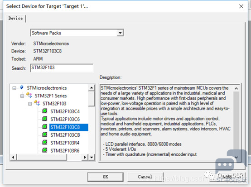Open the Software Packs dropdown
251x187 pixels.
[120, 33]
